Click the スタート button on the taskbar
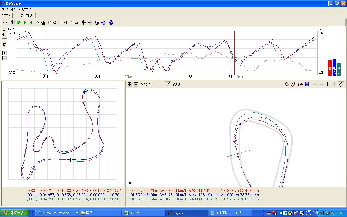This screenshot has height=217, width=347. coord(15,213)
